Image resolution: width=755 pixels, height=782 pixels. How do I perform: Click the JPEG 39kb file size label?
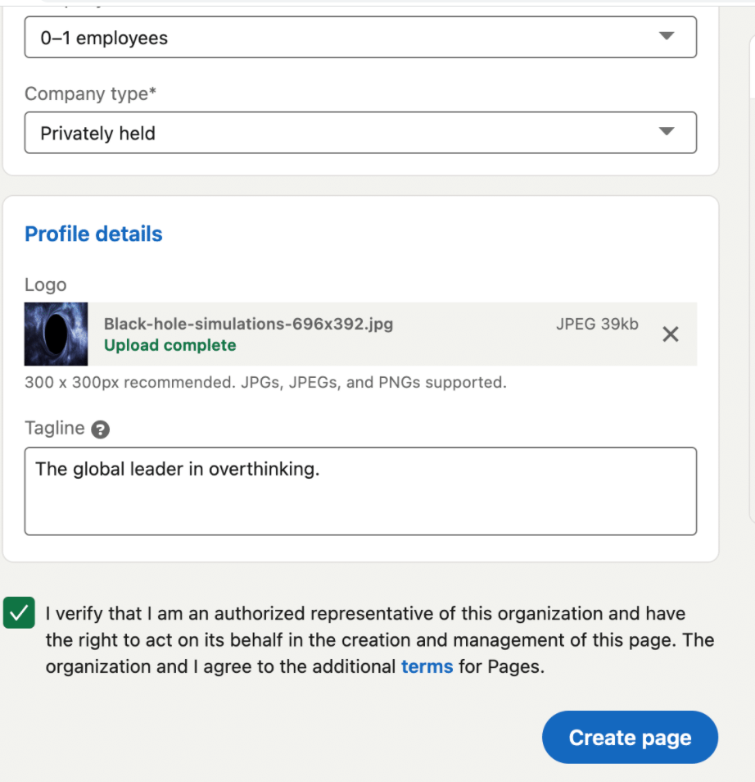(x=597, y=324)
